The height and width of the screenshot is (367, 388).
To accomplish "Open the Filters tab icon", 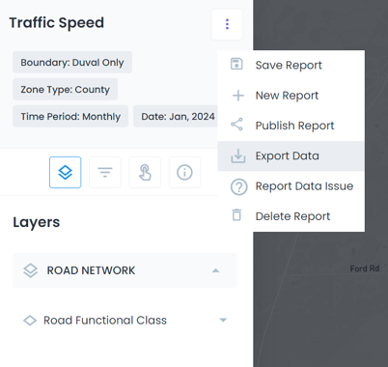I will coord(105,172).
